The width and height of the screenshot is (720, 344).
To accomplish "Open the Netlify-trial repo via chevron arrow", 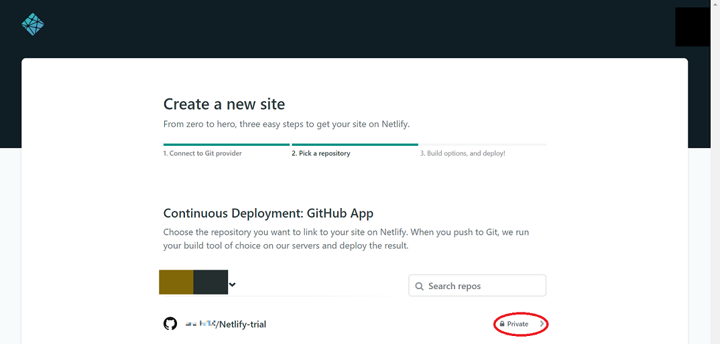I will [542, 324].
